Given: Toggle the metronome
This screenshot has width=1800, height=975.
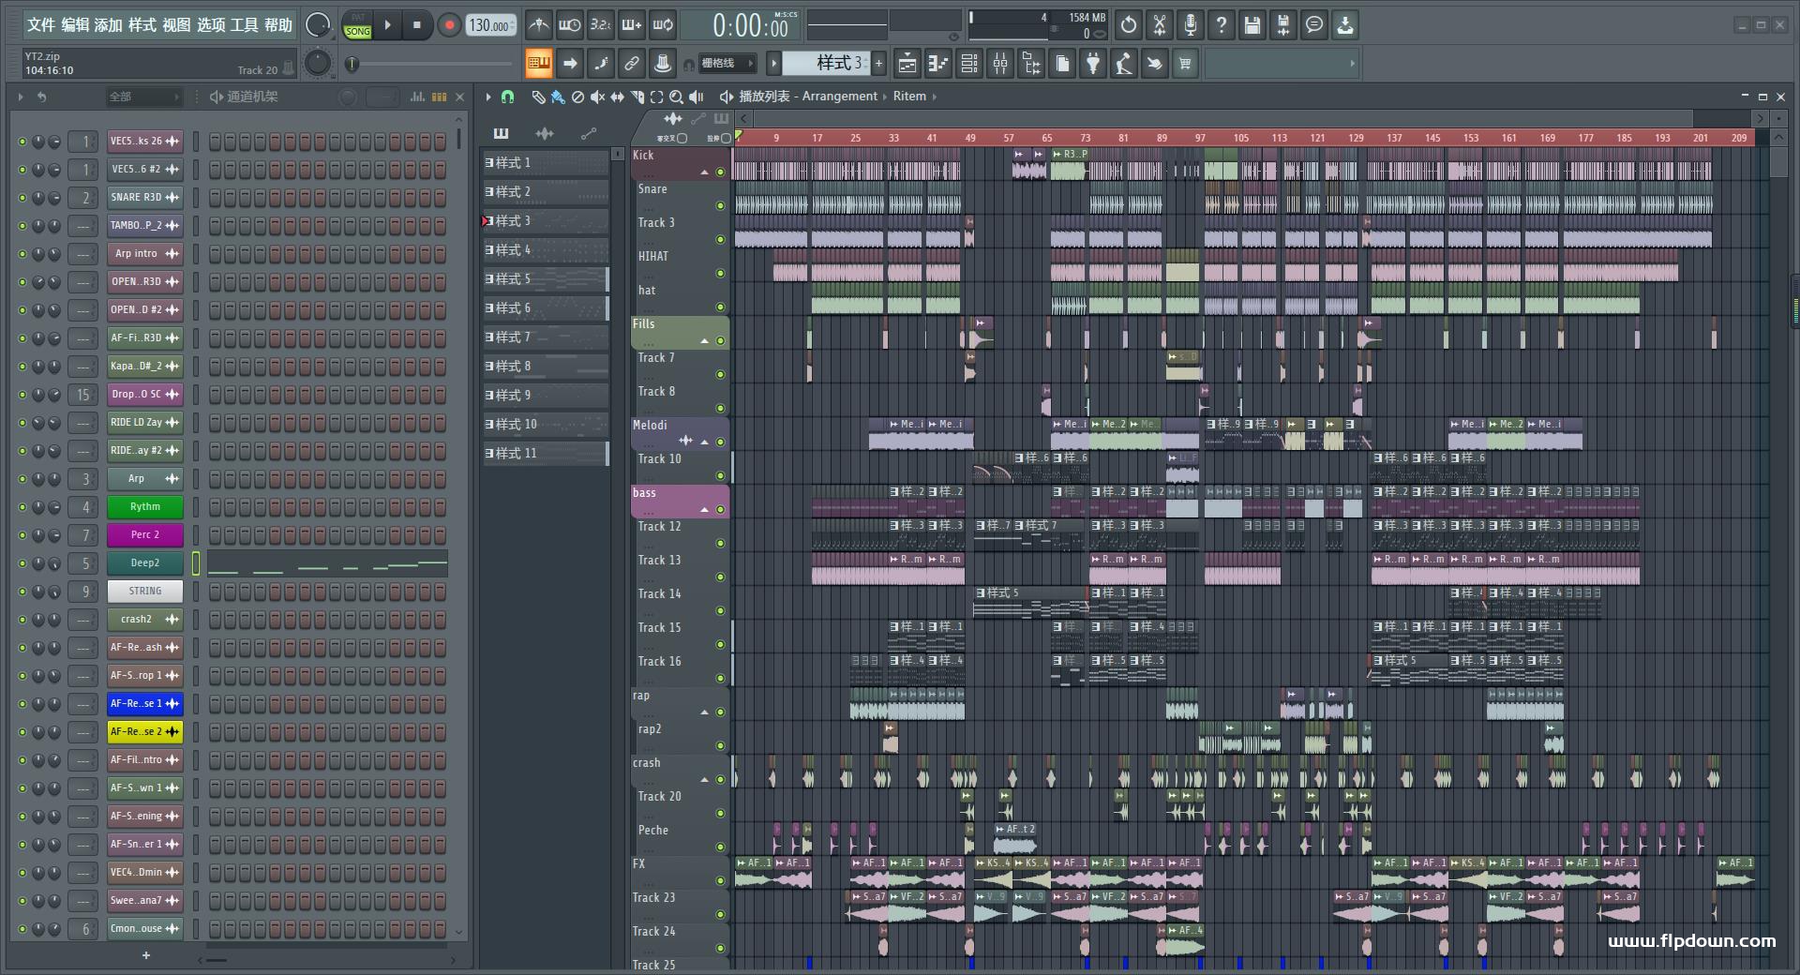Looking at the screenshot, I should coord(539,25).
